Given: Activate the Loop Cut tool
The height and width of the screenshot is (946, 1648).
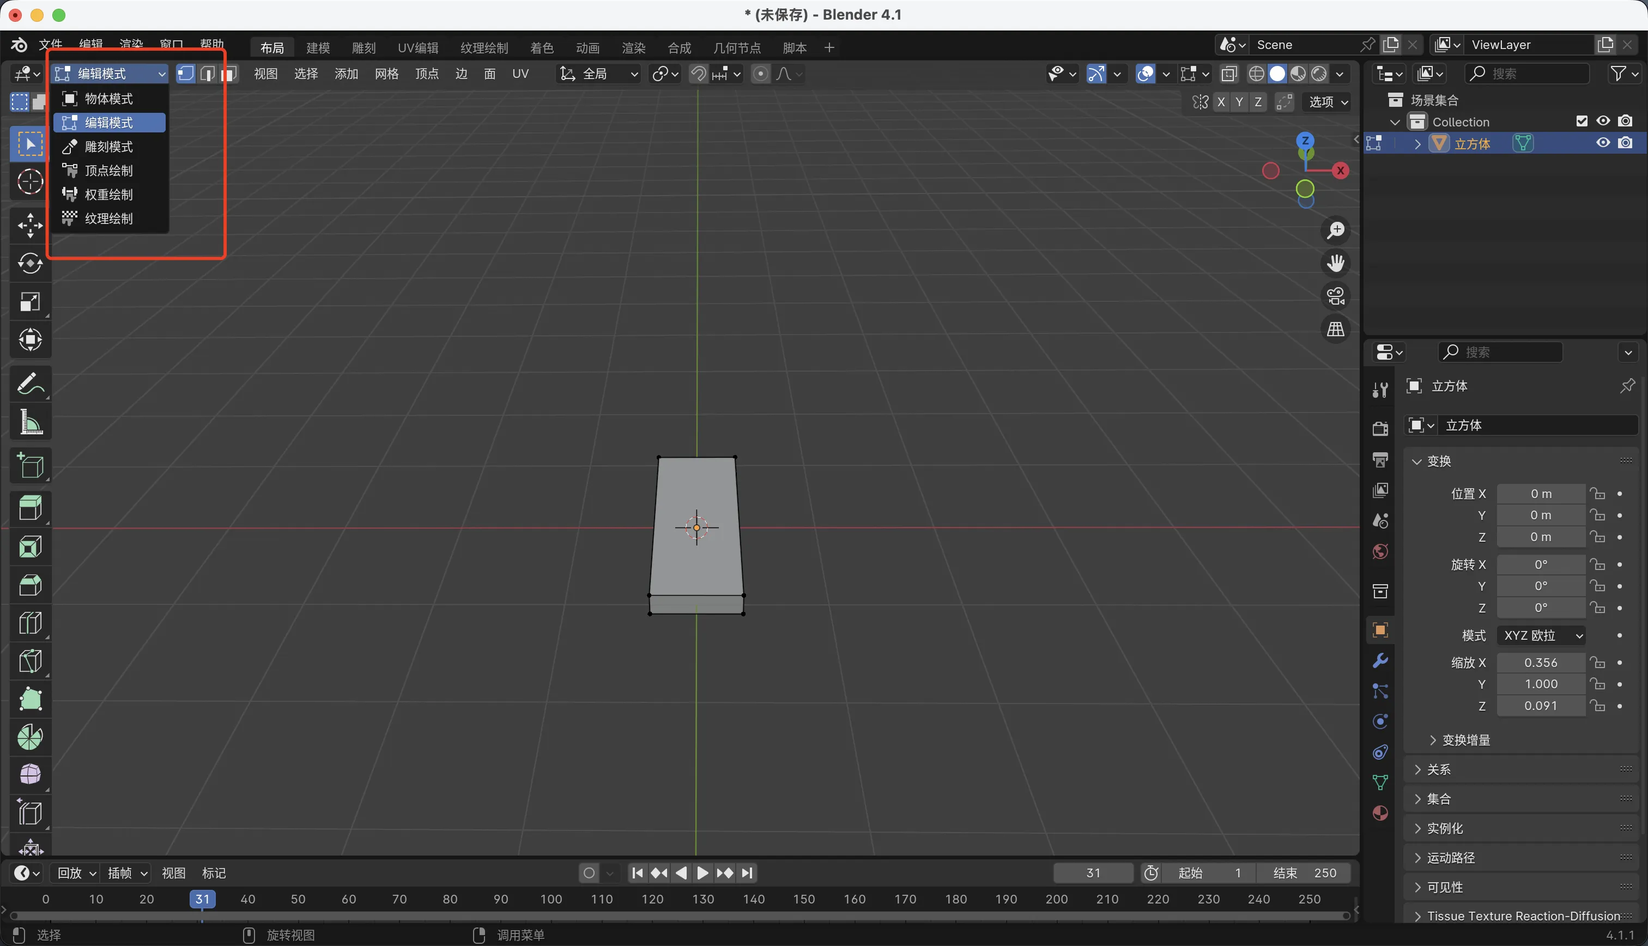Looking at the screenshot, I should pyautogui.click(x=30, y=623).
